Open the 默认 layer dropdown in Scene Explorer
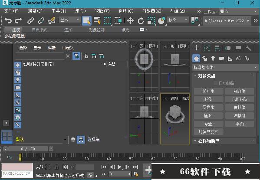 [x=41, y=140]
